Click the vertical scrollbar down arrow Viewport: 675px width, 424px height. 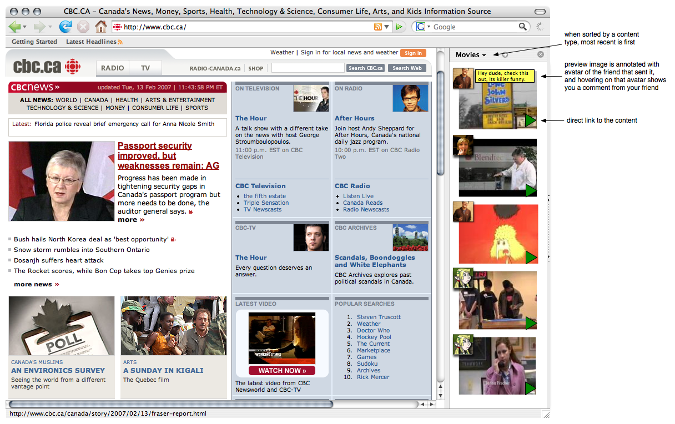tap(441, 396)
